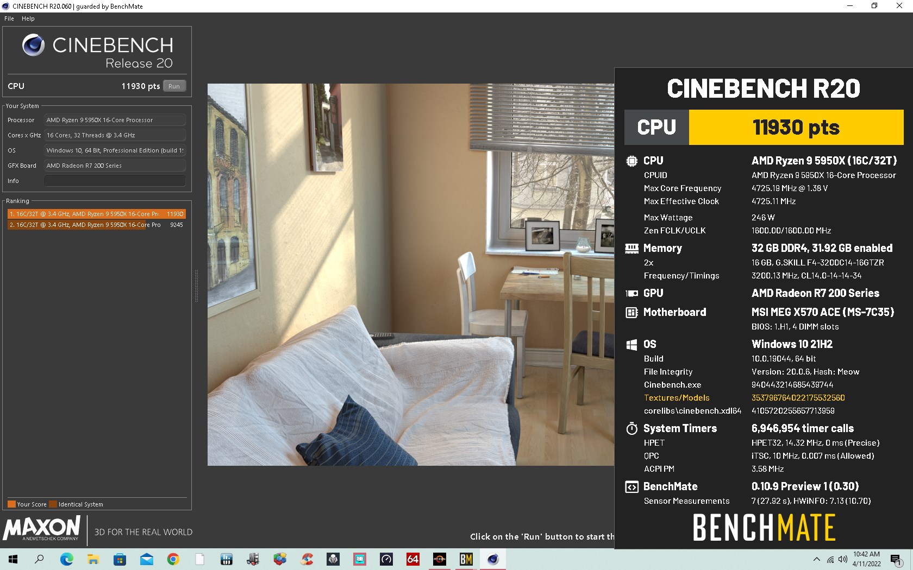The image size is (913, 570).
Task: Open the Help menu
Action: click(28, 18)
